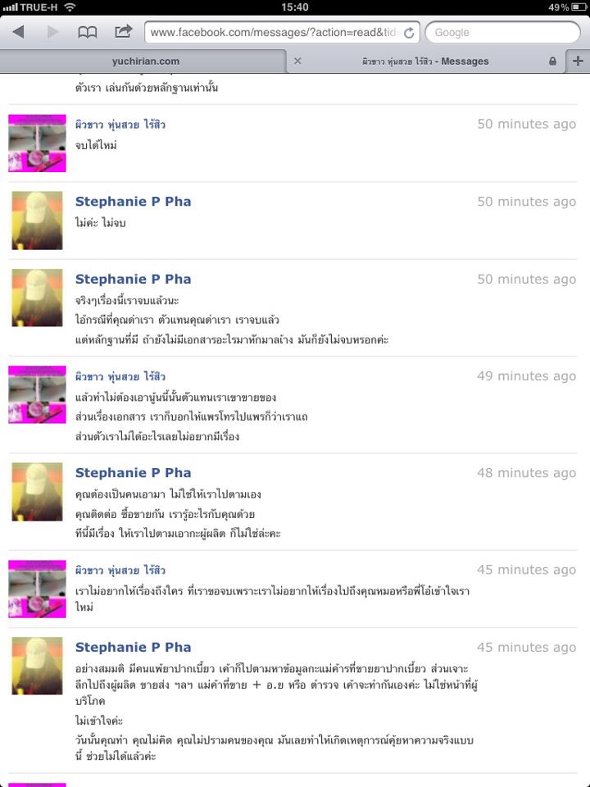Open a new tab with plus button
The width and height of the screenshot is (590, 787).
(578, 61)
